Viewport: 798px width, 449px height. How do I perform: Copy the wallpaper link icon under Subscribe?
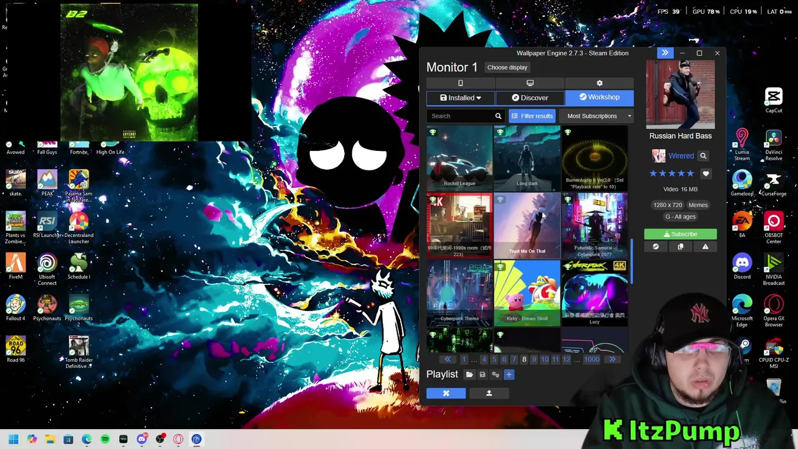tap(680, 247)
